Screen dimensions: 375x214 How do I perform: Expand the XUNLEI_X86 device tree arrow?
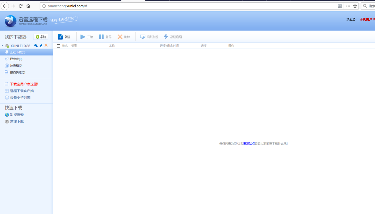2,46
